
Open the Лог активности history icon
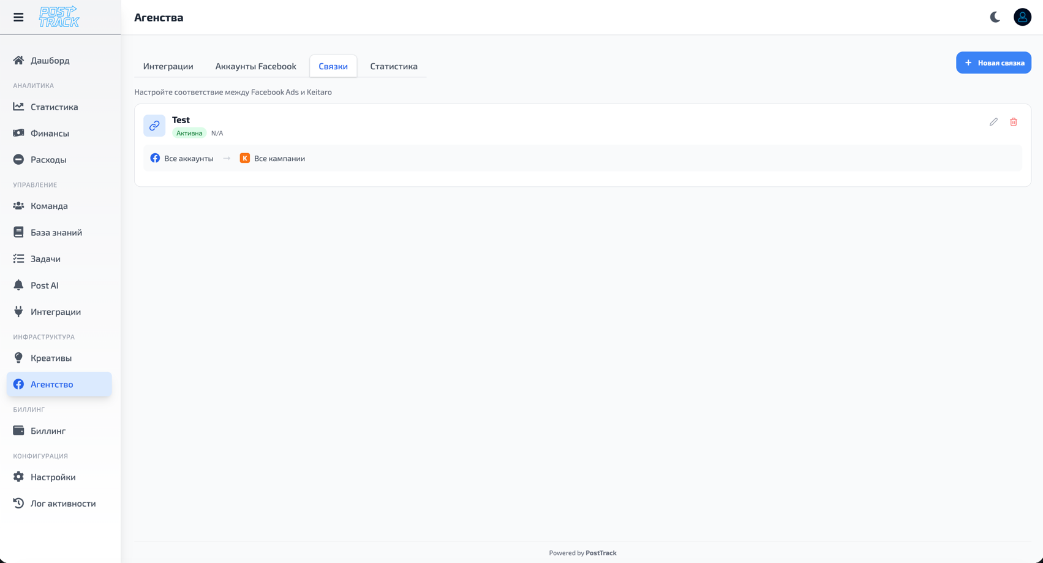pos(18,503)
